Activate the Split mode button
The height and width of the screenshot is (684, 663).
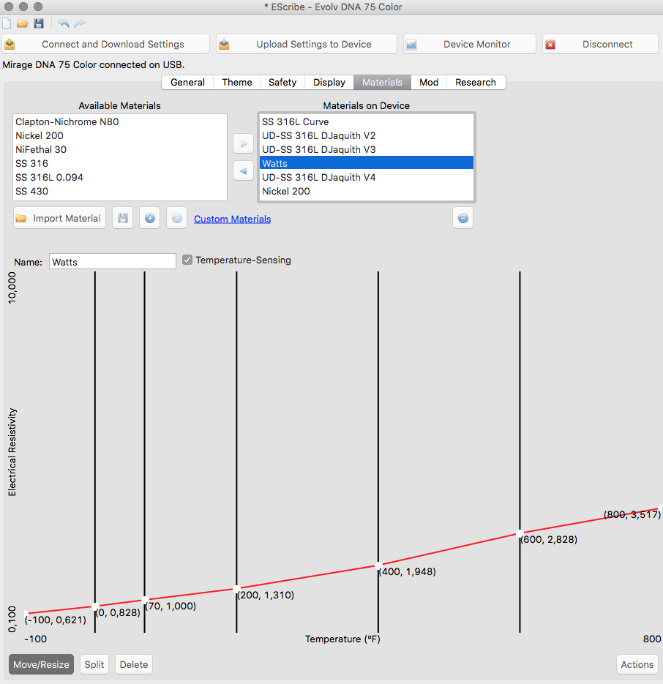94,664
